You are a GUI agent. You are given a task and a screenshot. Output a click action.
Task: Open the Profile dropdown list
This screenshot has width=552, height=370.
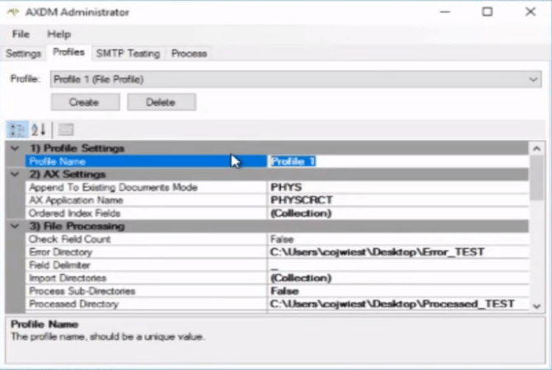(533, 79)
